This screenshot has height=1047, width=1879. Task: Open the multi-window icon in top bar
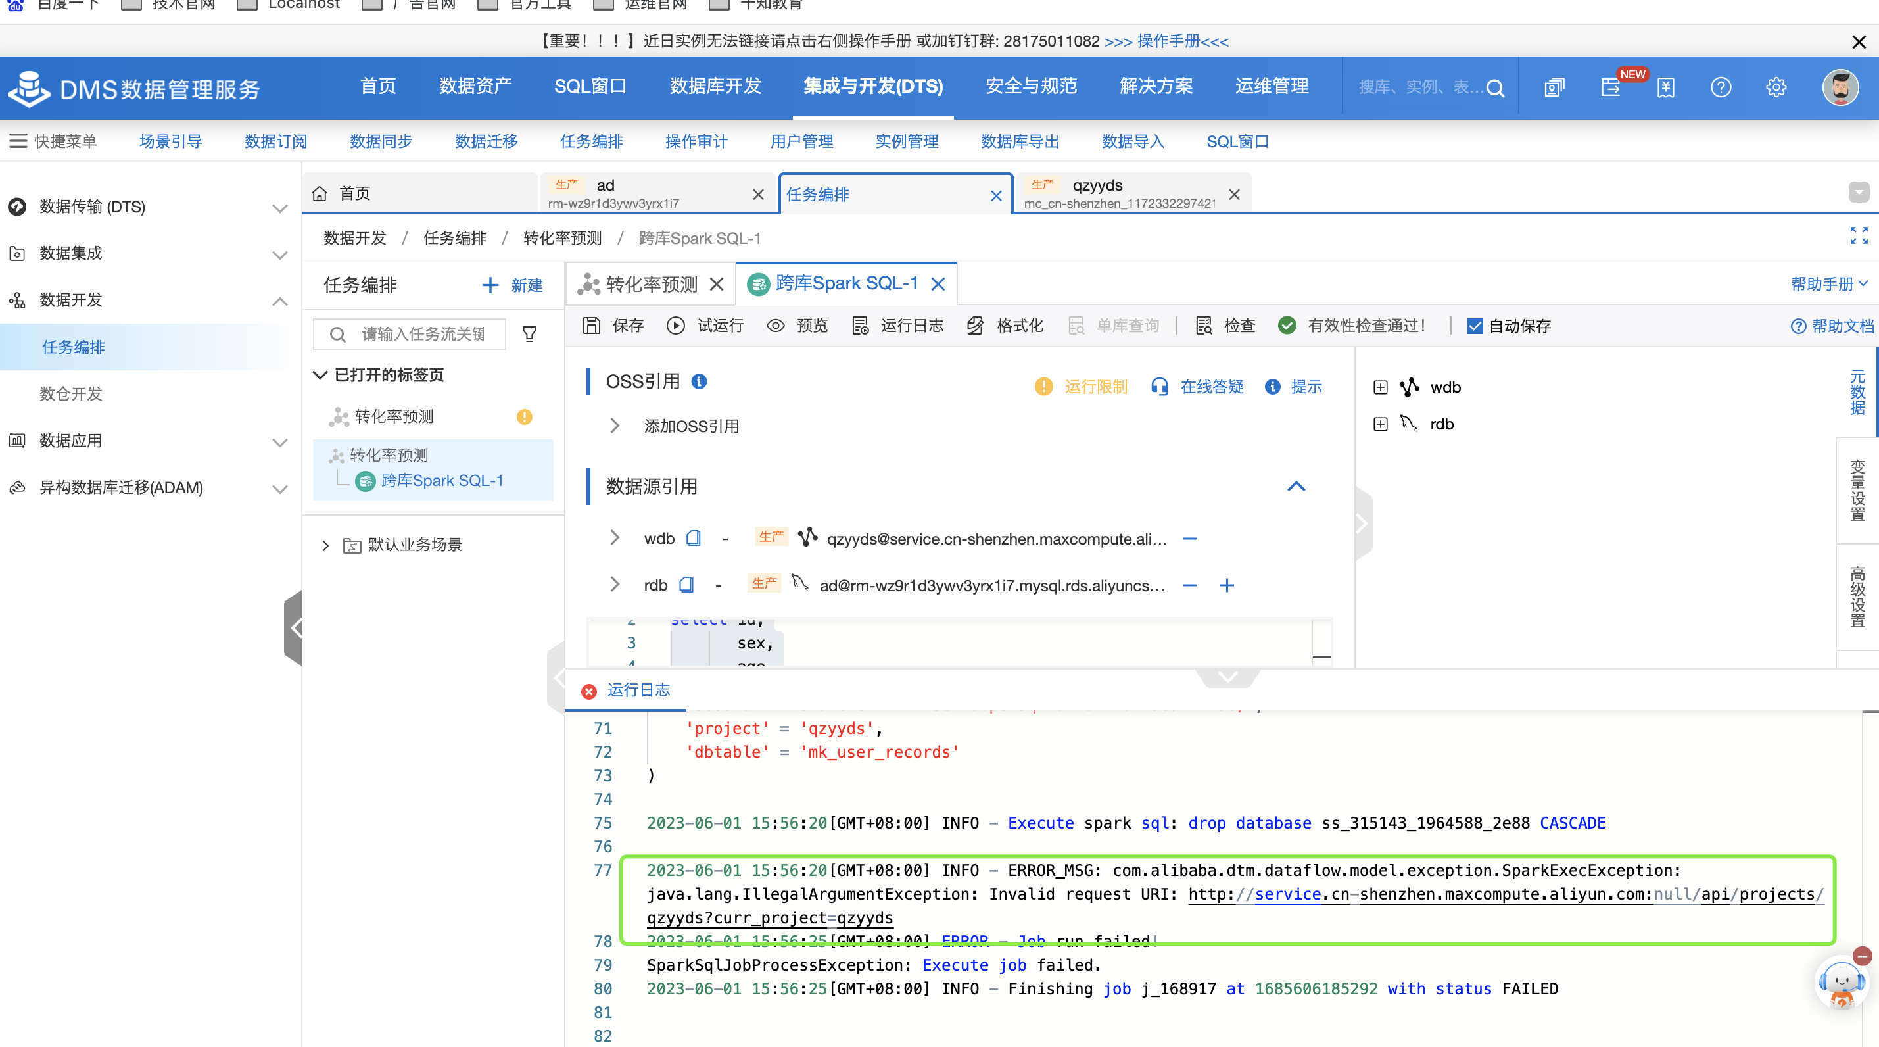[1554, 87]
